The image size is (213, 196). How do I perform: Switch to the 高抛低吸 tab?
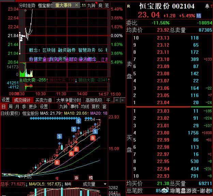point(94,100)
